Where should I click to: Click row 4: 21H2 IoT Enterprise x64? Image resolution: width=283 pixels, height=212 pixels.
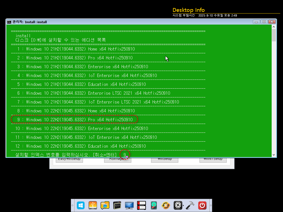tap(87, 76)
